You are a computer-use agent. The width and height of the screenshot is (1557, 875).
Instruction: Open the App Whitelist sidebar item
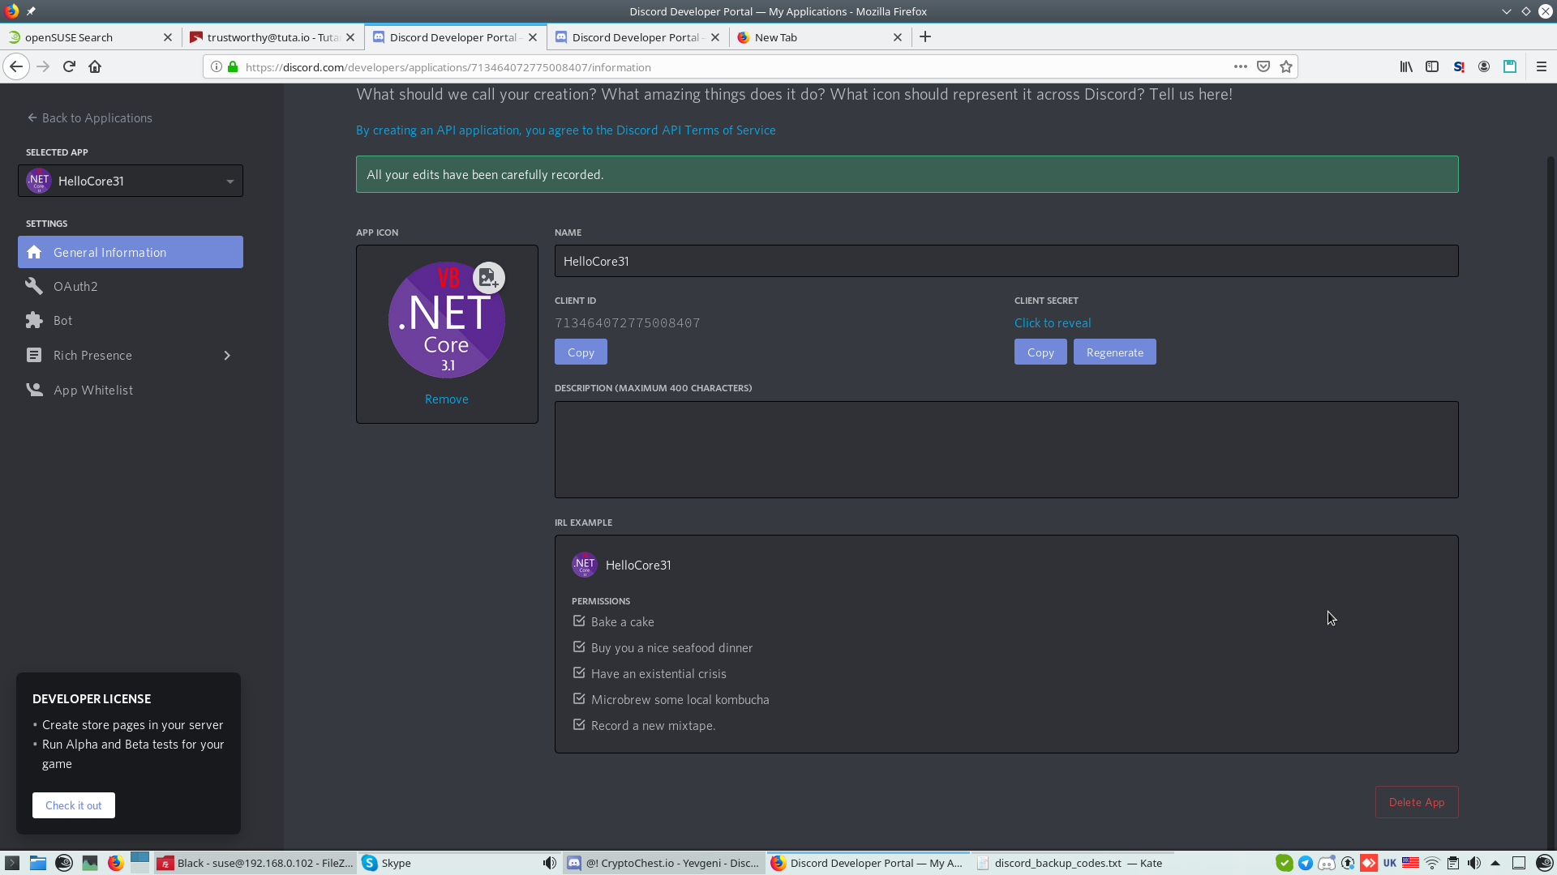(92, 391)
